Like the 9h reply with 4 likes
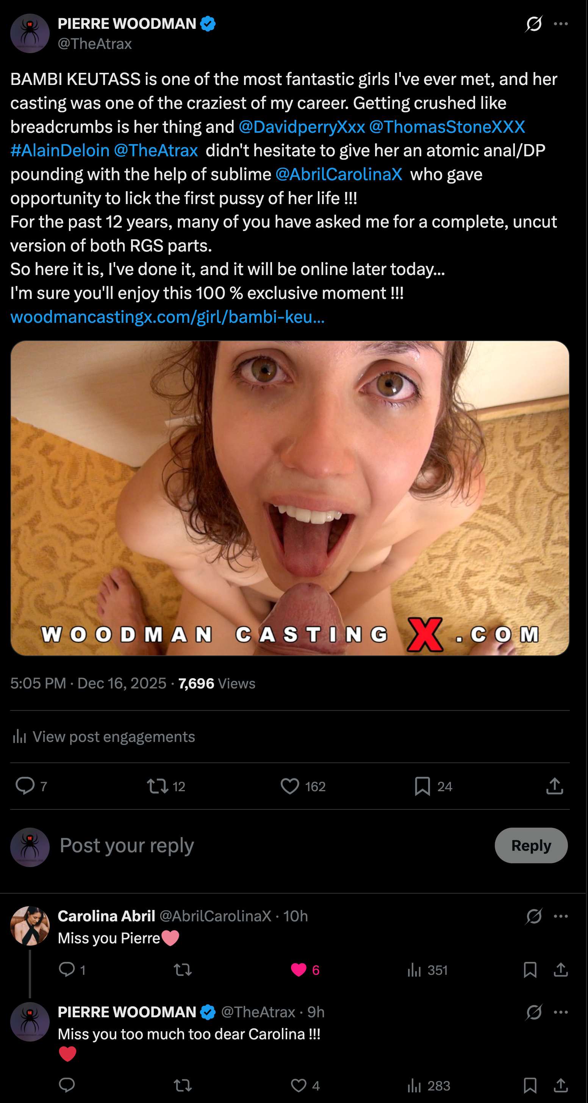This screenshot has height=1103, width=588. point(299,1086)
